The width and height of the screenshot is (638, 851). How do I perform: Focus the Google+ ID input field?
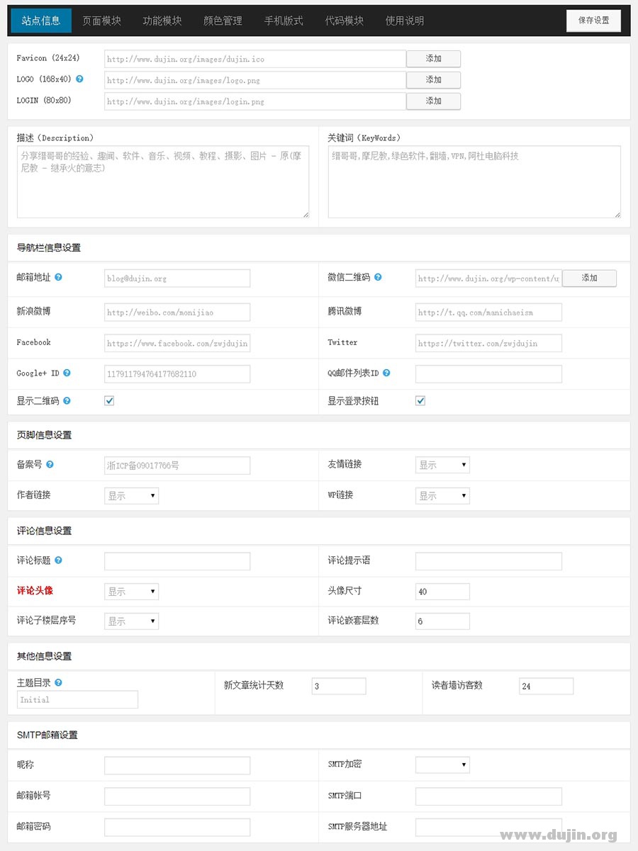[177, 373]
